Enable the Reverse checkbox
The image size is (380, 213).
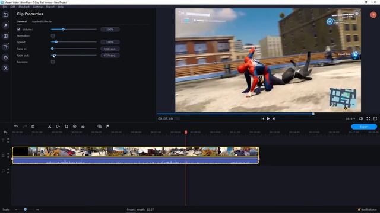tap(53, 62)
